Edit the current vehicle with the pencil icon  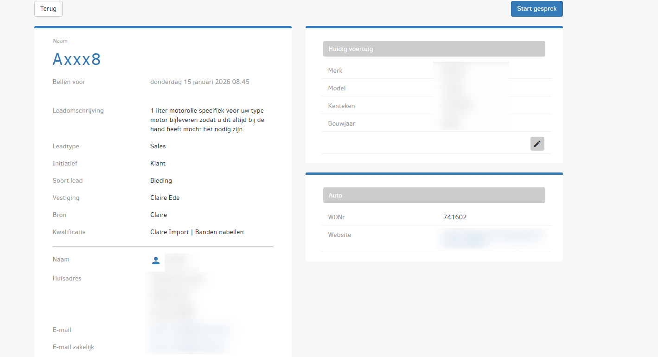(537, 144)
